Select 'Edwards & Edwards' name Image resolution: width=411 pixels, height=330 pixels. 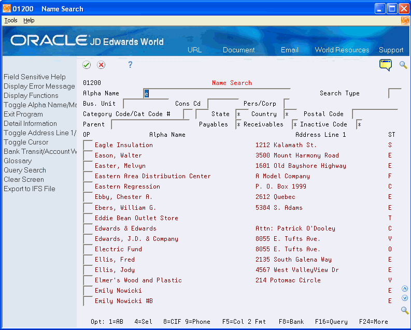click(125, 228)
